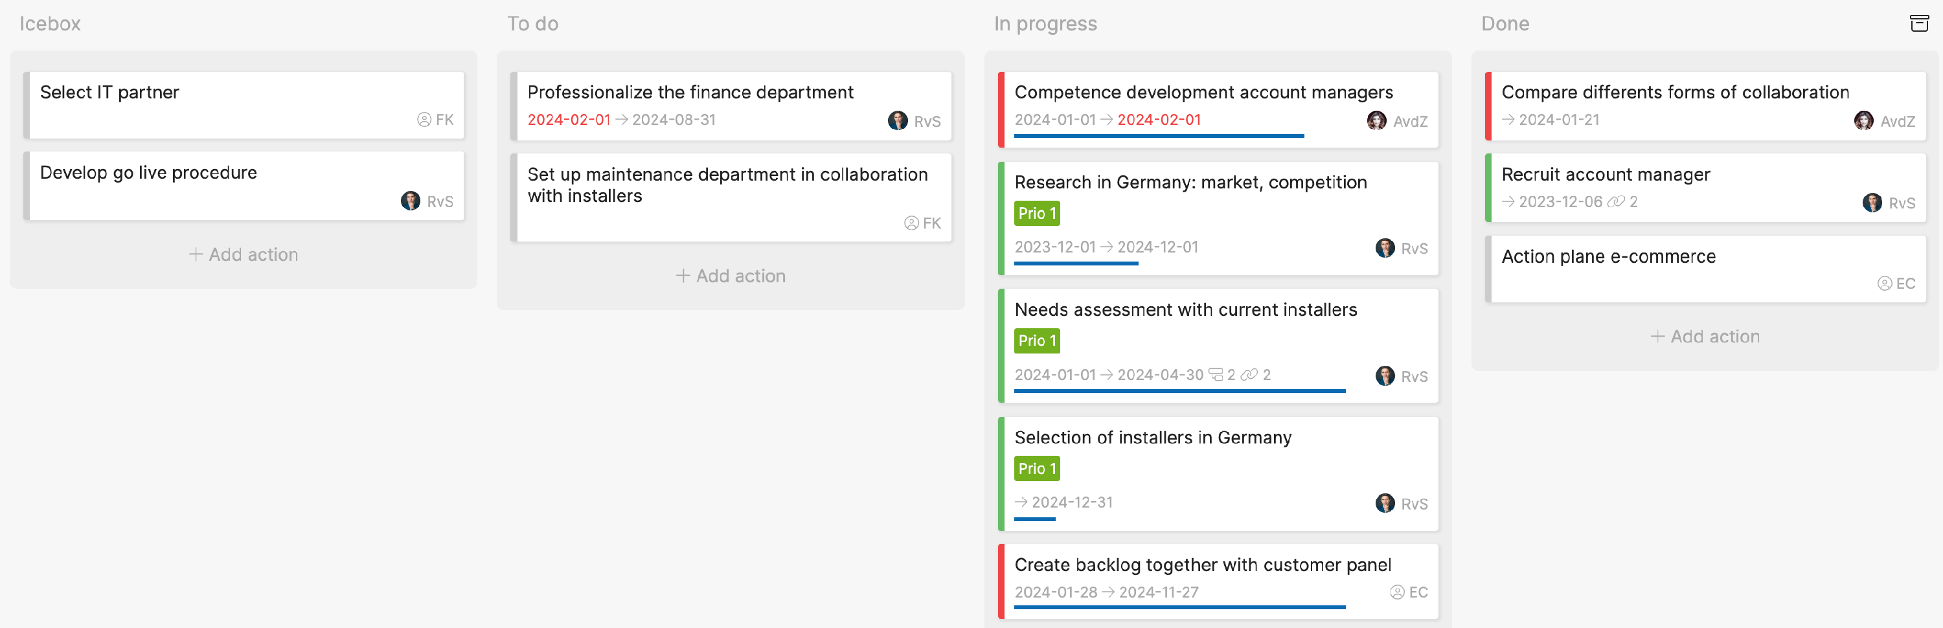Click progress bar on Create backlog card
This screenshot has height=628, width=1943.
click(1179, 607)
